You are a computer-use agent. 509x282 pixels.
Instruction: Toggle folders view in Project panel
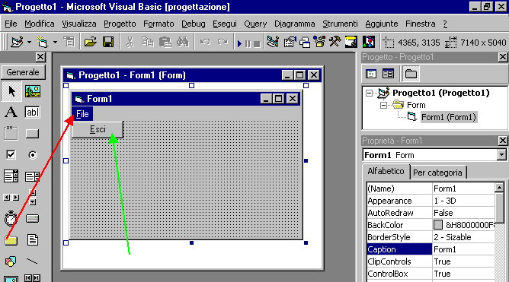click(x=411, y=74)
